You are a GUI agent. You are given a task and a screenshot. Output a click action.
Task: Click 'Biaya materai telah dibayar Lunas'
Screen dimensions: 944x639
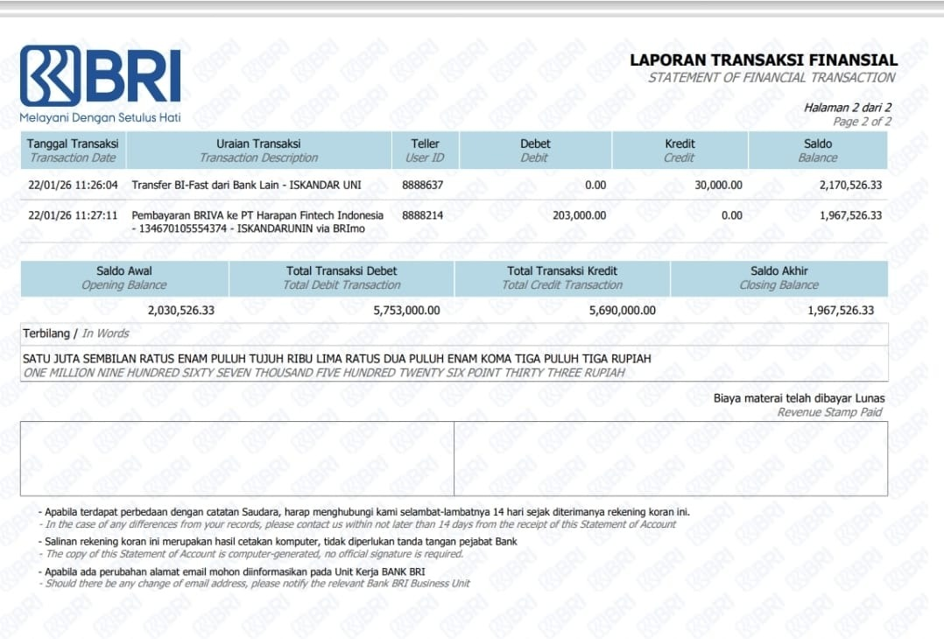799,398
